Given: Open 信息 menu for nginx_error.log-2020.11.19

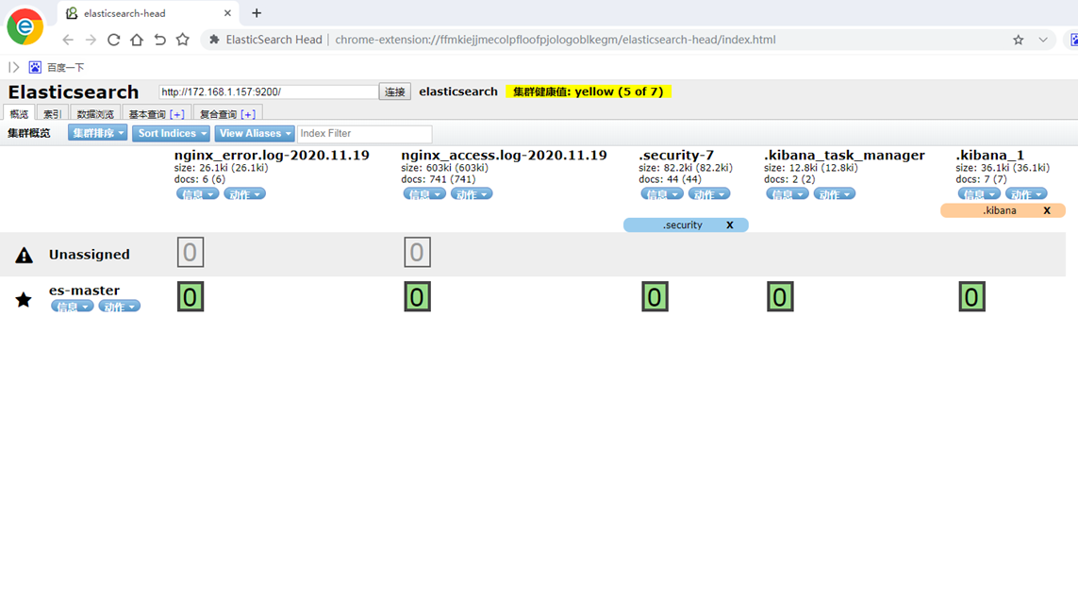Looking at the screenshot, I should (x=197, y=194).
